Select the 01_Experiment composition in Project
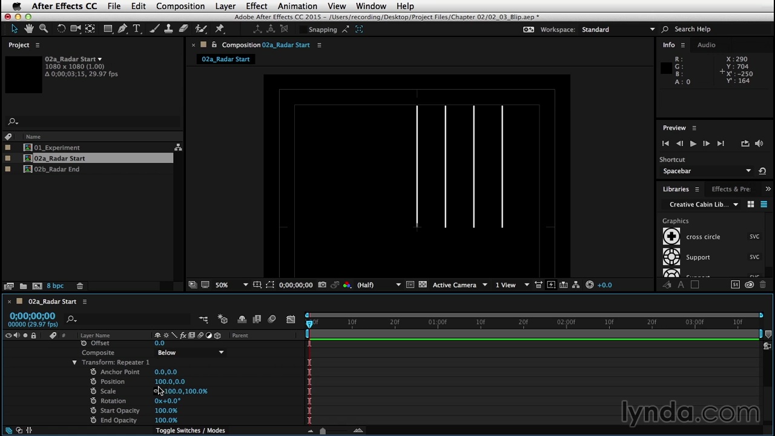 point(56,148)
